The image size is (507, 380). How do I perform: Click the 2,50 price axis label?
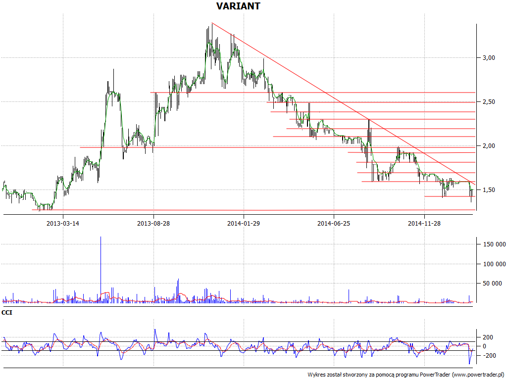pos(489,102)
